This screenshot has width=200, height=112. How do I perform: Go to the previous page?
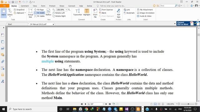pos(85,104)
